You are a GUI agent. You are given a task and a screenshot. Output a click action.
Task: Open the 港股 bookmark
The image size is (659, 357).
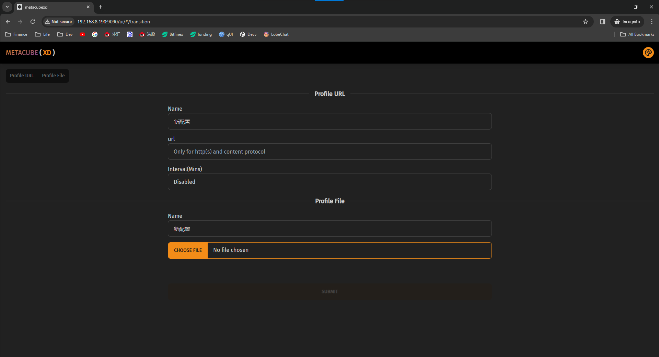click(x=147, y=34)
